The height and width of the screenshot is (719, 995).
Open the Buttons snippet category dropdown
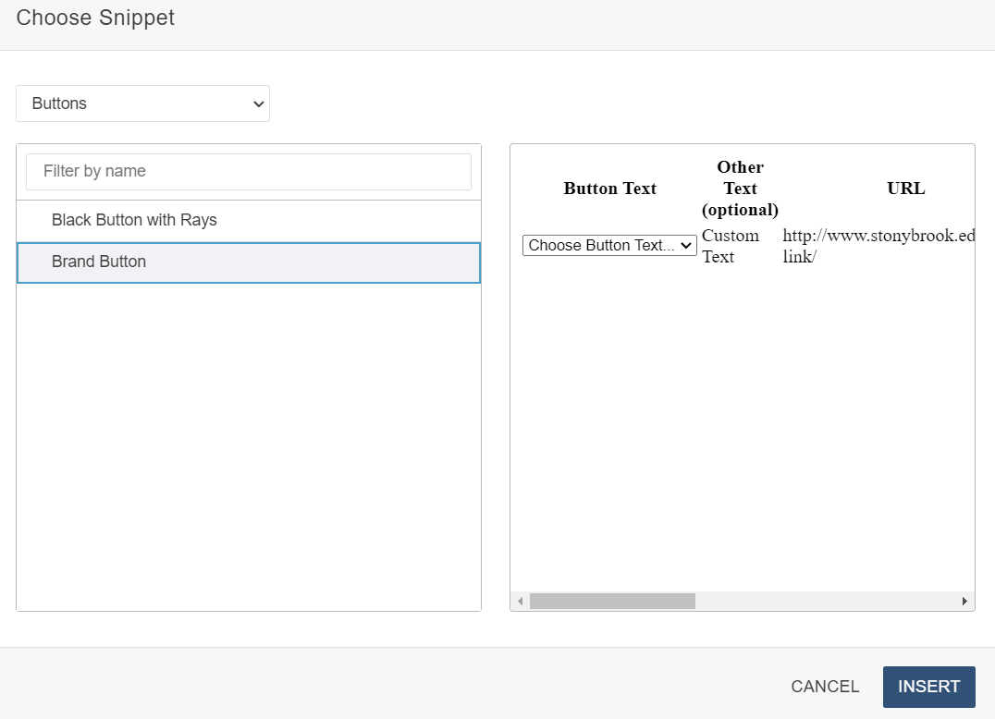142,104
